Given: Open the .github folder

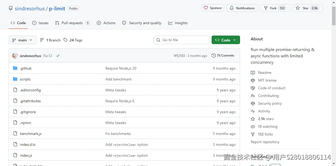Looking at the screenshot, I should point(26,68).
